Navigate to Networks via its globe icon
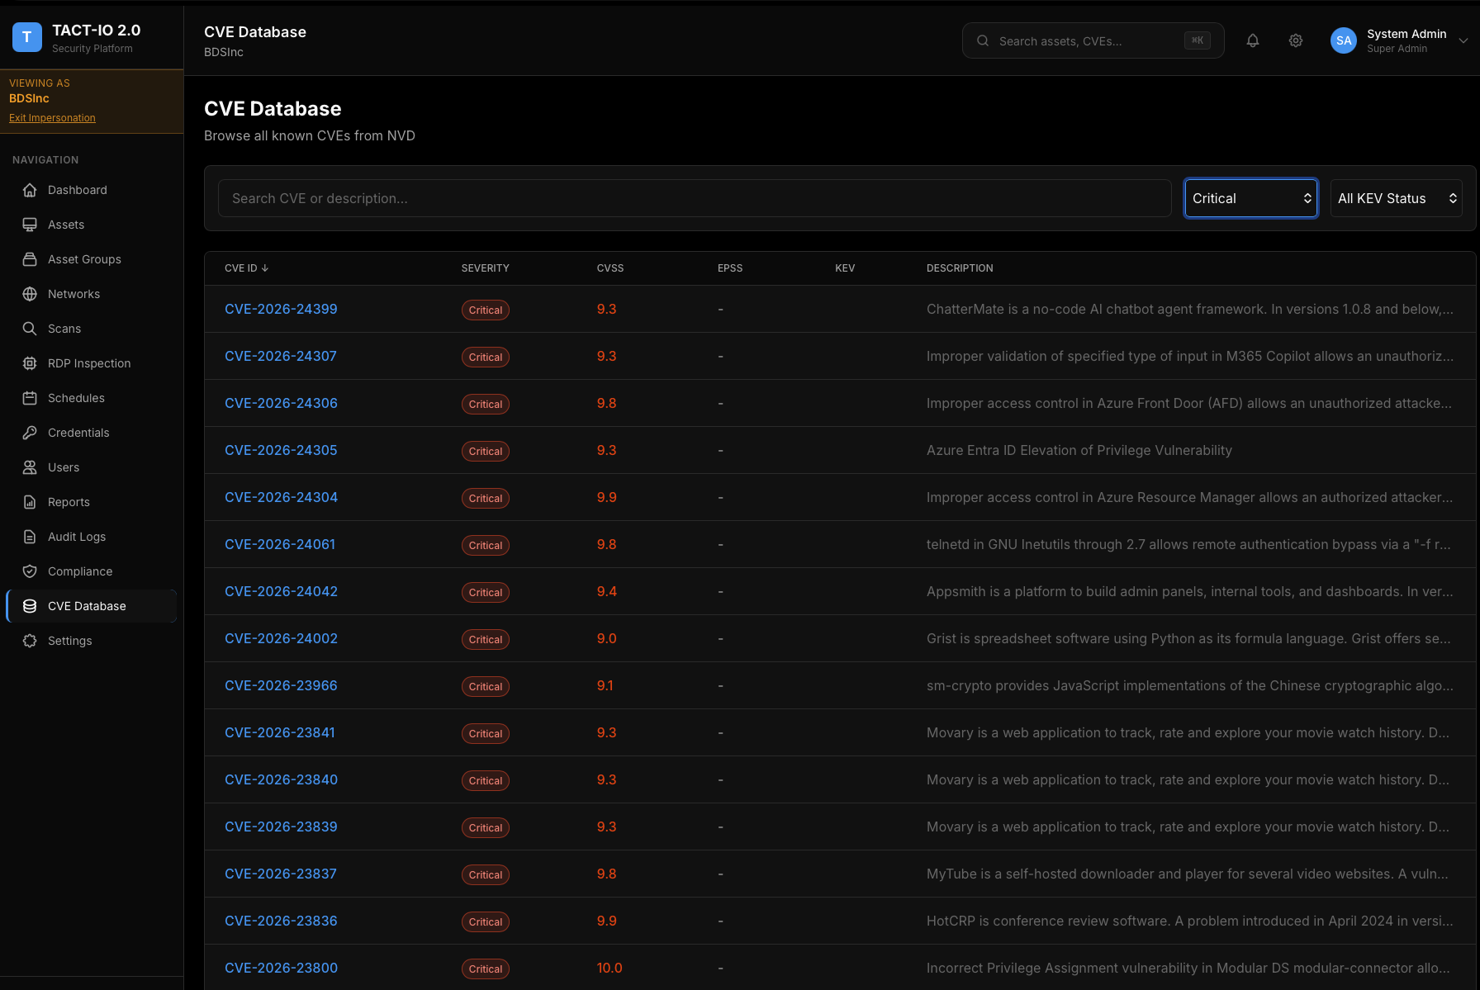This screenshot has width=1480, height=990. 30,294
